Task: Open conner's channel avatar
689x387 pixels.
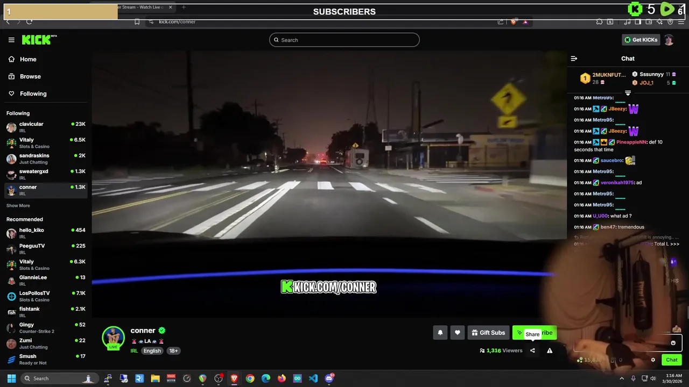Action: tap(113, 338)
